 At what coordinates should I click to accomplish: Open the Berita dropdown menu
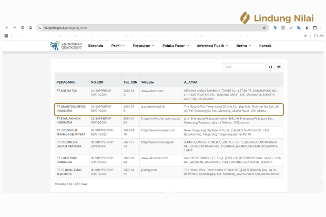pyautogui.click(x=243, y=46)
